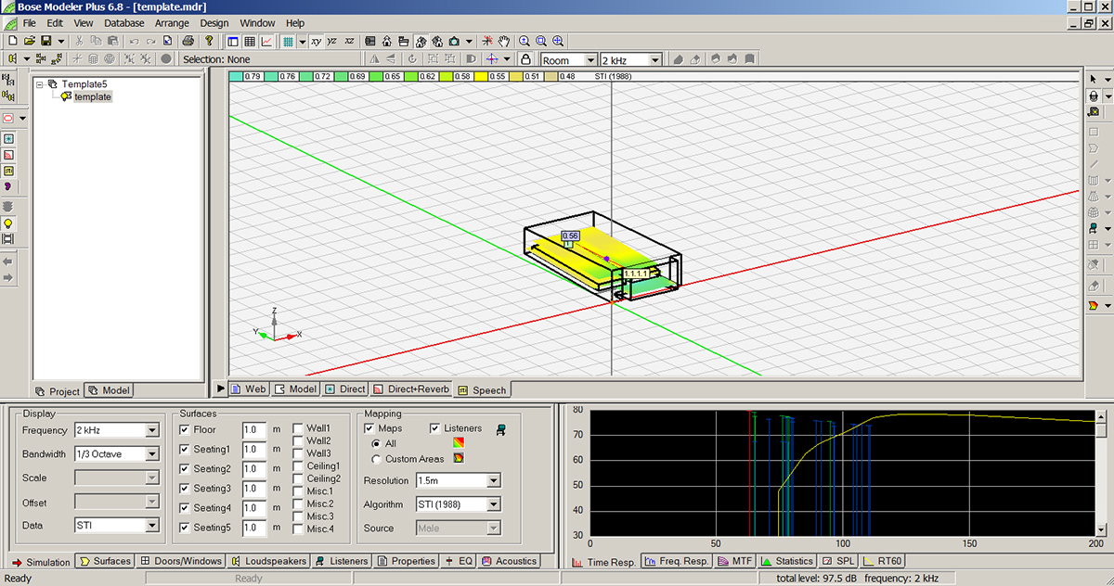Viewport: 1114px width, 586px height.
Task: Click the Floor height input field
Action: pos(253,430)
